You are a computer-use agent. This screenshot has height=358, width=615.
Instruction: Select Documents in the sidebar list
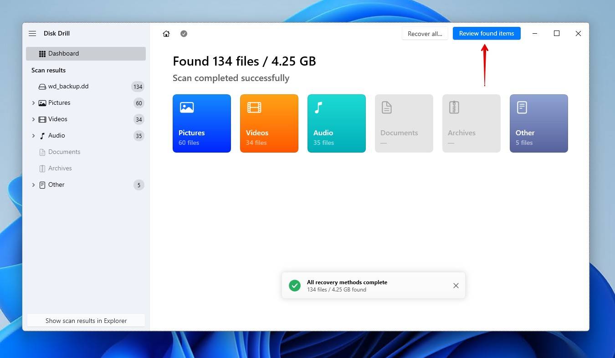pyautogui.click(x=64, y=152)
